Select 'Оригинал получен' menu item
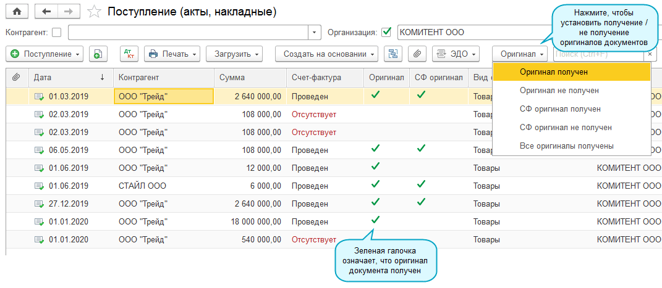 point(553,72)
